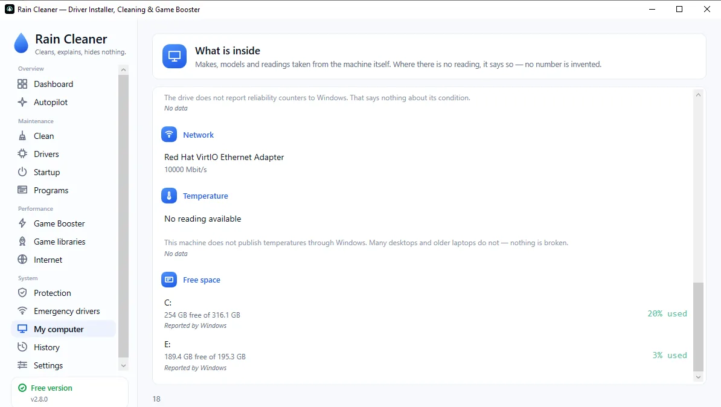The height and width of the screenshot is (407, 721).
Task: Click the Red Hat VirtIO Ethernet Adapter text
Action: [x=224, y=157]
